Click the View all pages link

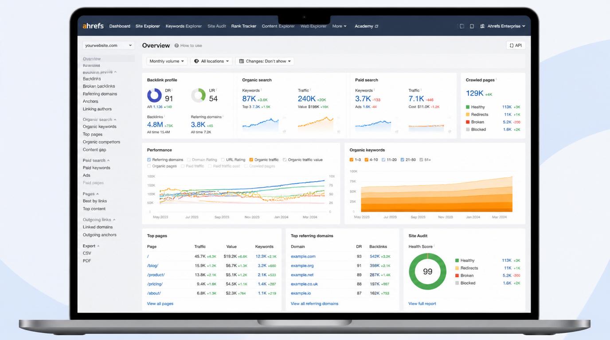[x=160, y=304]
